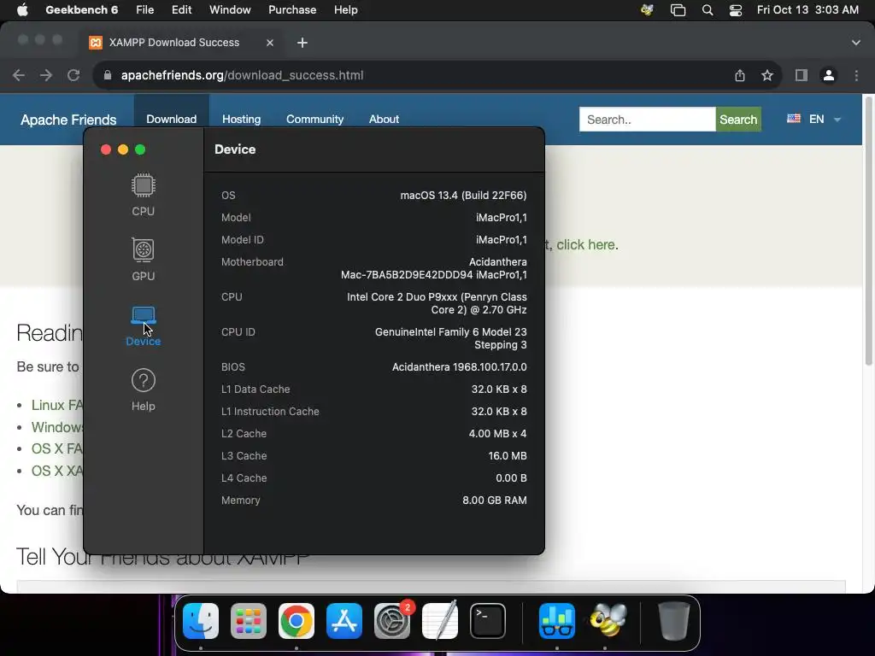Click the share page icon in address bar
The width and height of the screenshot is (875, 656).
tap(740, 75)
